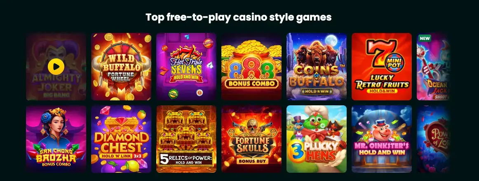479x181 pixels.
Task: Select San Chong Baozha Bonus Combo game
Action: pos(56,139)
